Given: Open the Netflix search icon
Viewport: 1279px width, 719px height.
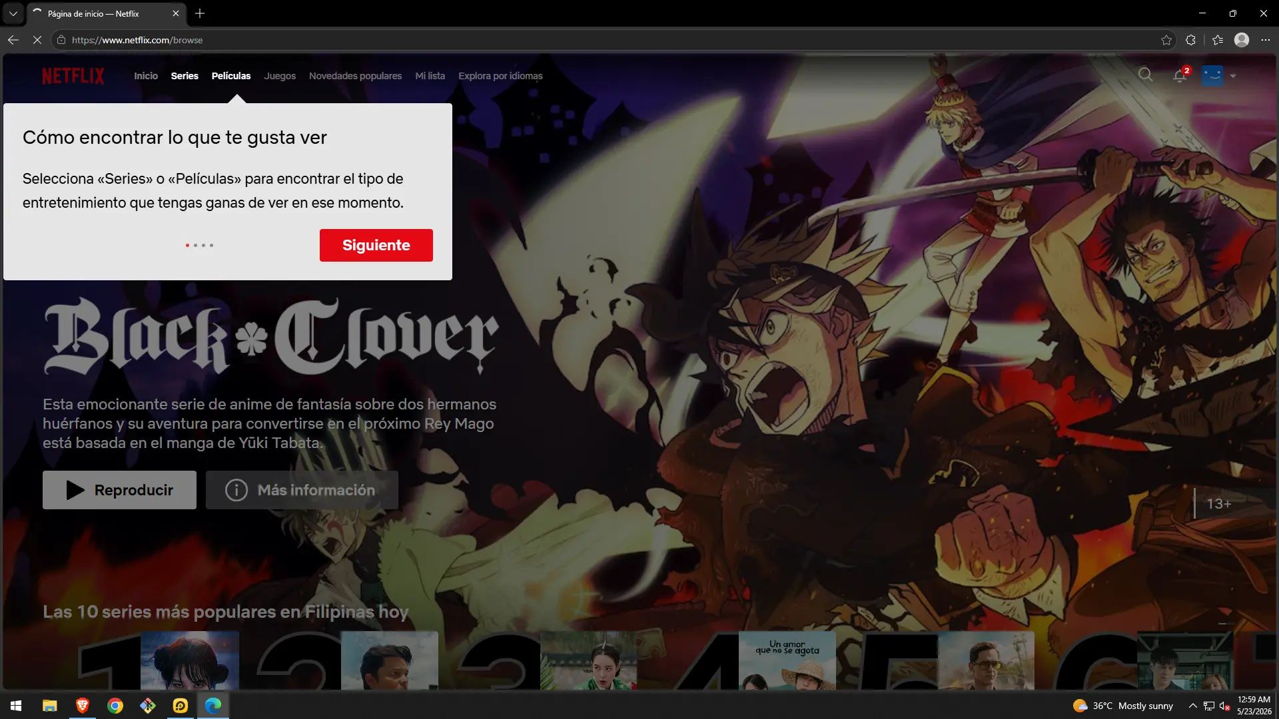Looking at the screenshot, I should coord(1145,75).
